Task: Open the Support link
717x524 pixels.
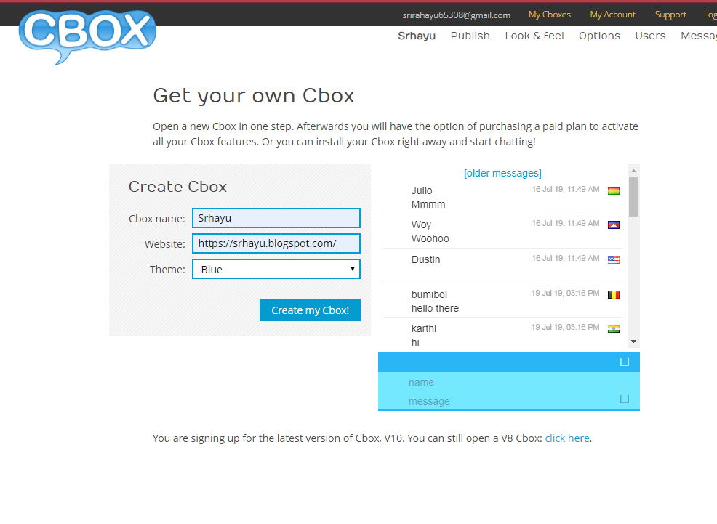Action: tap(670, 15)
